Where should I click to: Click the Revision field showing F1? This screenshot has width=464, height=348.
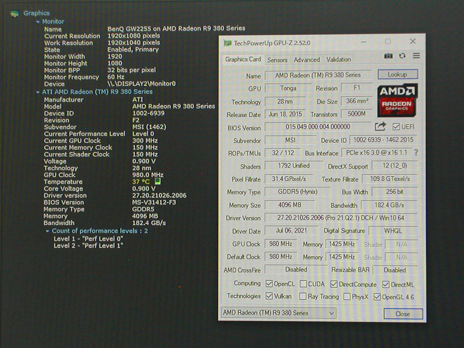pyautogui.click(x=357, y=88)
